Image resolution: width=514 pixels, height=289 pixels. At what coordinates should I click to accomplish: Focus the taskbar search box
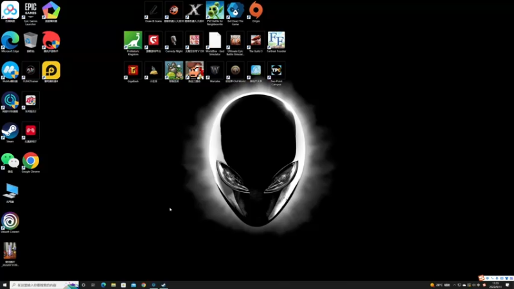pos(44,285)
